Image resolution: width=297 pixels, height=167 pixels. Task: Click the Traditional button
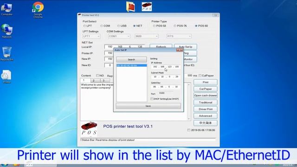click(205, 103)
